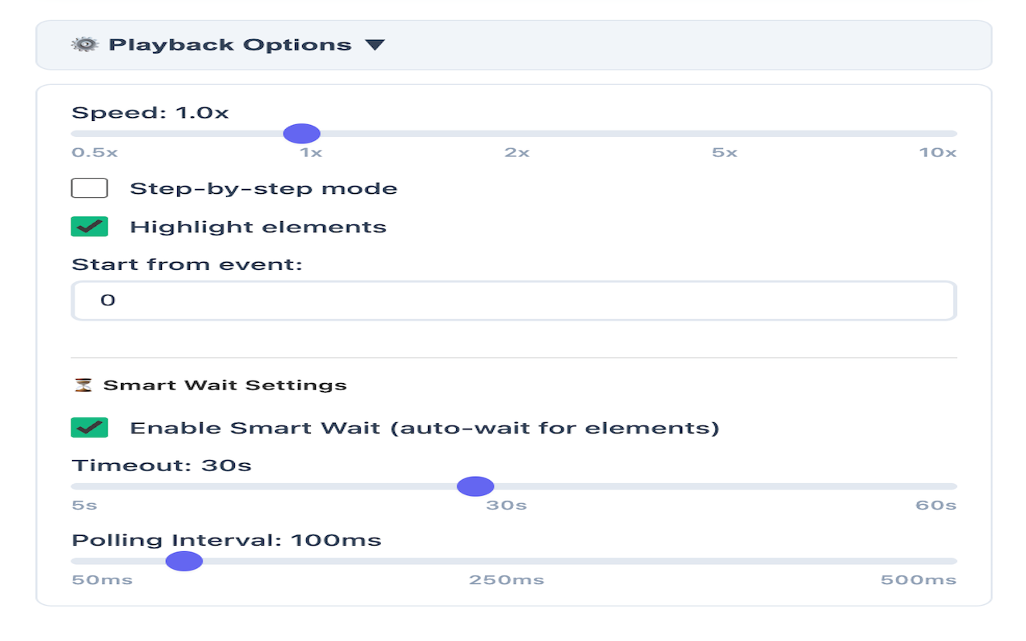Click the gear icon beside Playback Options
Image resolution: width=1026 pixels, height=641 pixels.
(x=85, y=45)
